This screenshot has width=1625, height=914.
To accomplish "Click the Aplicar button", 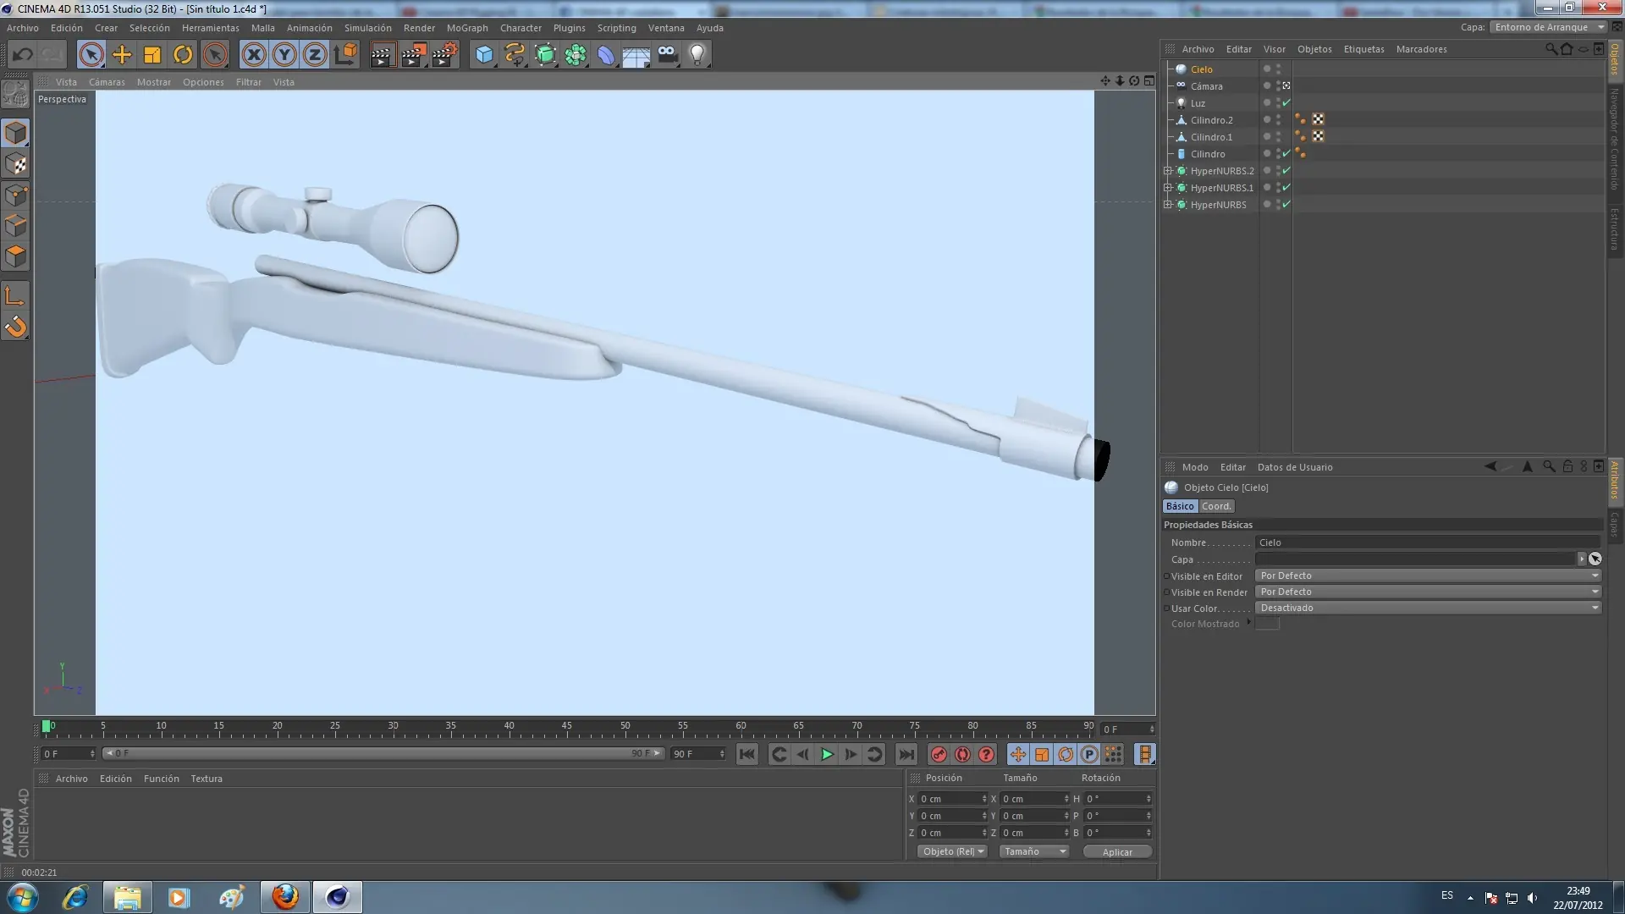I will coord(1117,852).
